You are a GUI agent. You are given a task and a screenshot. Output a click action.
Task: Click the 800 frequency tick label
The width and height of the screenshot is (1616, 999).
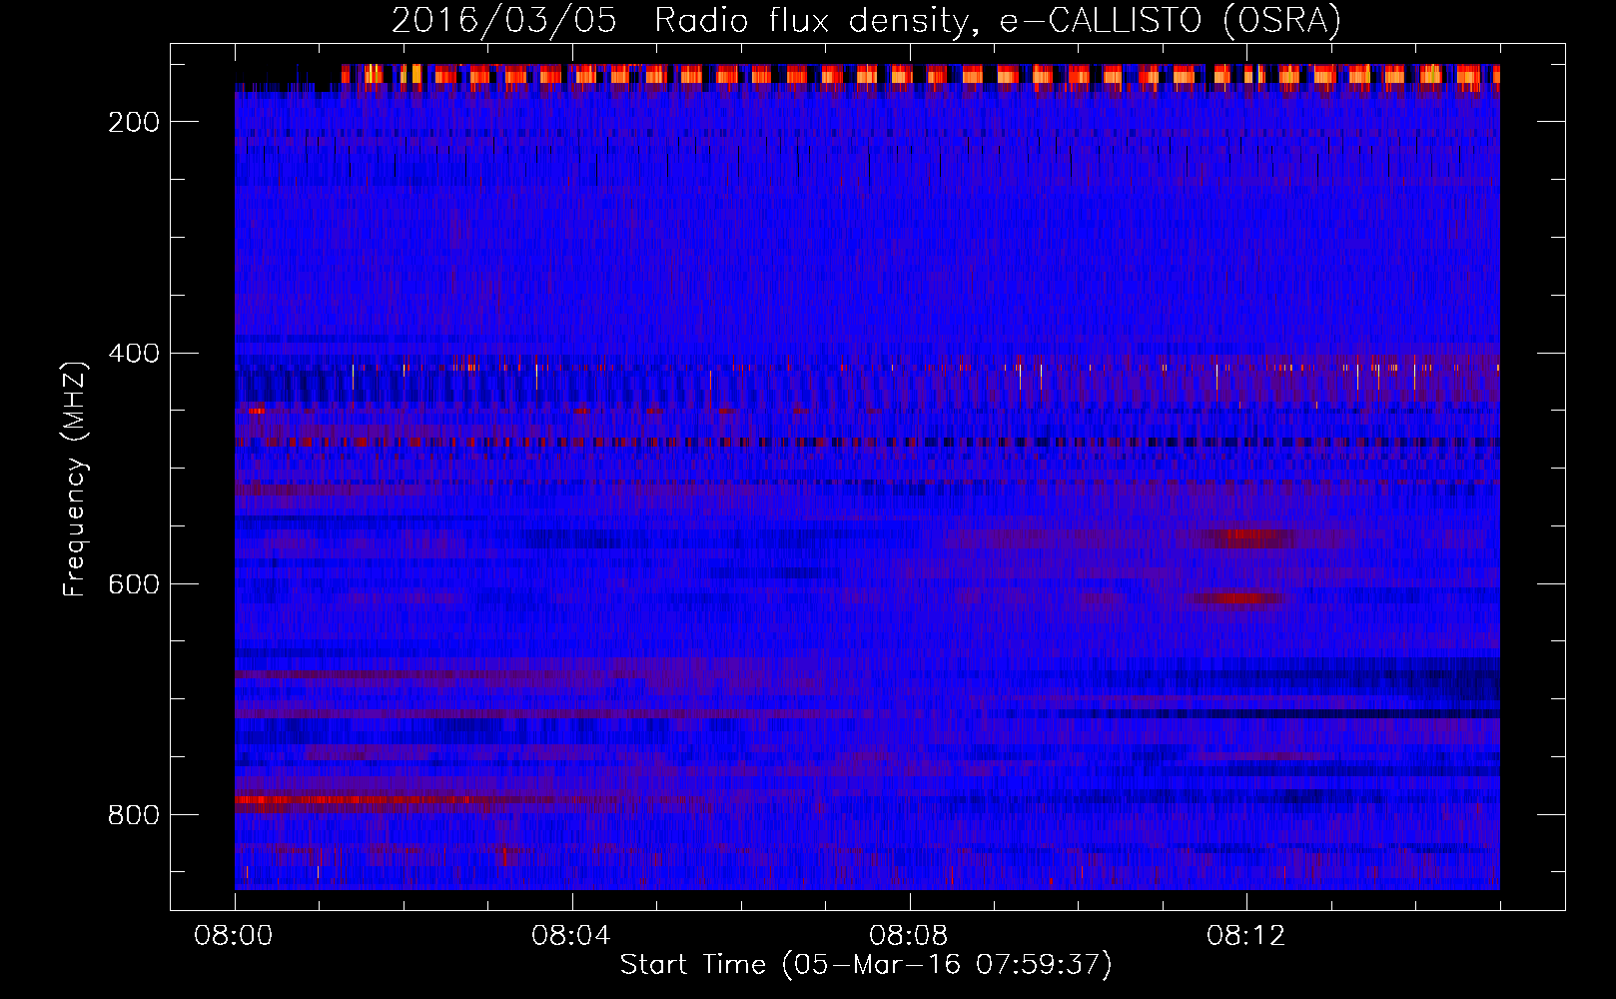[134, 815]
